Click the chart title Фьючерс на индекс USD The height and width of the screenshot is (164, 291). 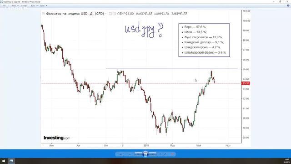click(75, 14)
